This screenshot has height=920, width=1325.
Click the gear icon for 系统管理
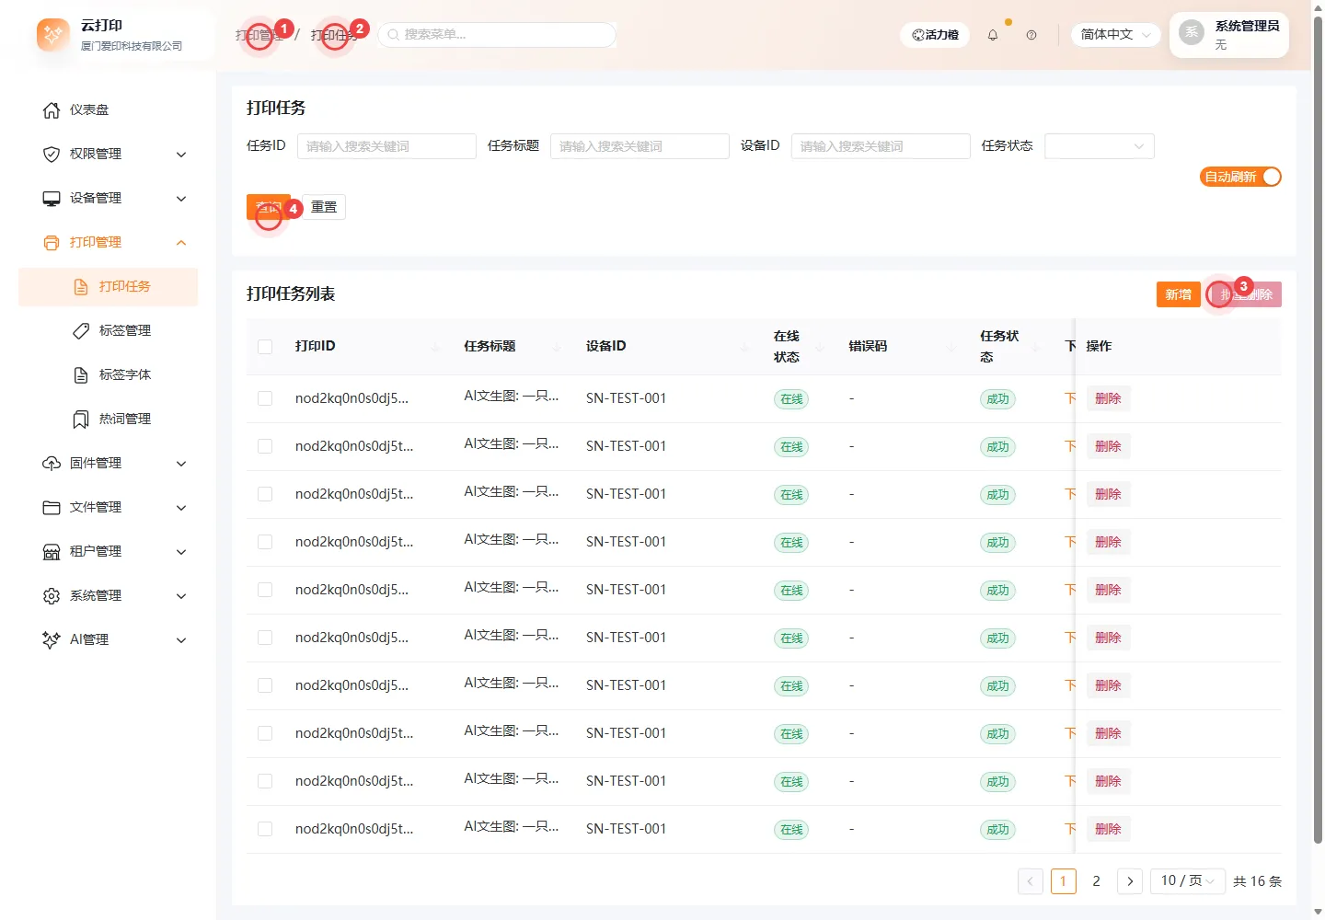(52, 596)
